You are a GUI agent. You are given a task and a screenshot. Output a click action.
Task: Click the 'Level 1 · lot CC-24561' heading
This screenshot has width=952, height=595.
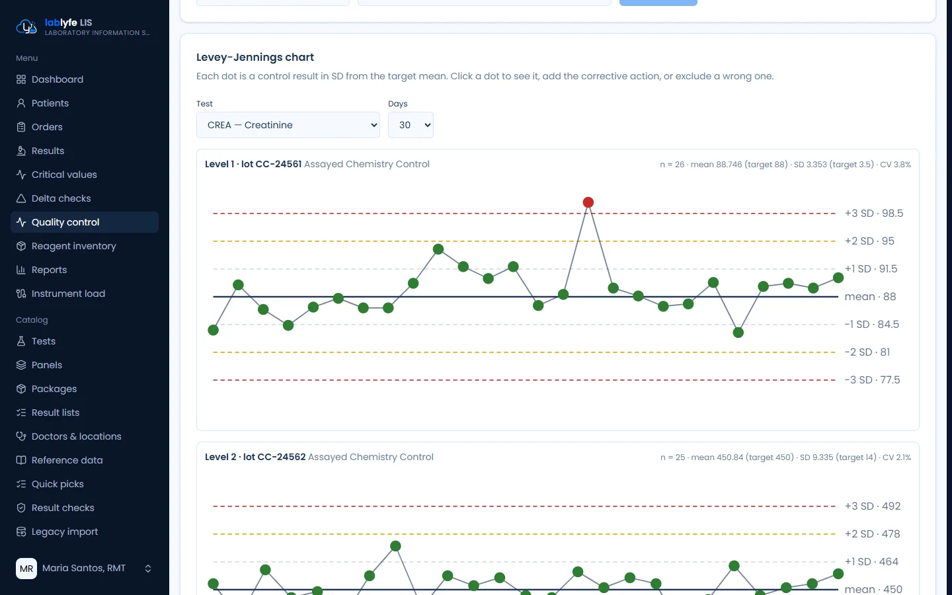click(253, 164)
